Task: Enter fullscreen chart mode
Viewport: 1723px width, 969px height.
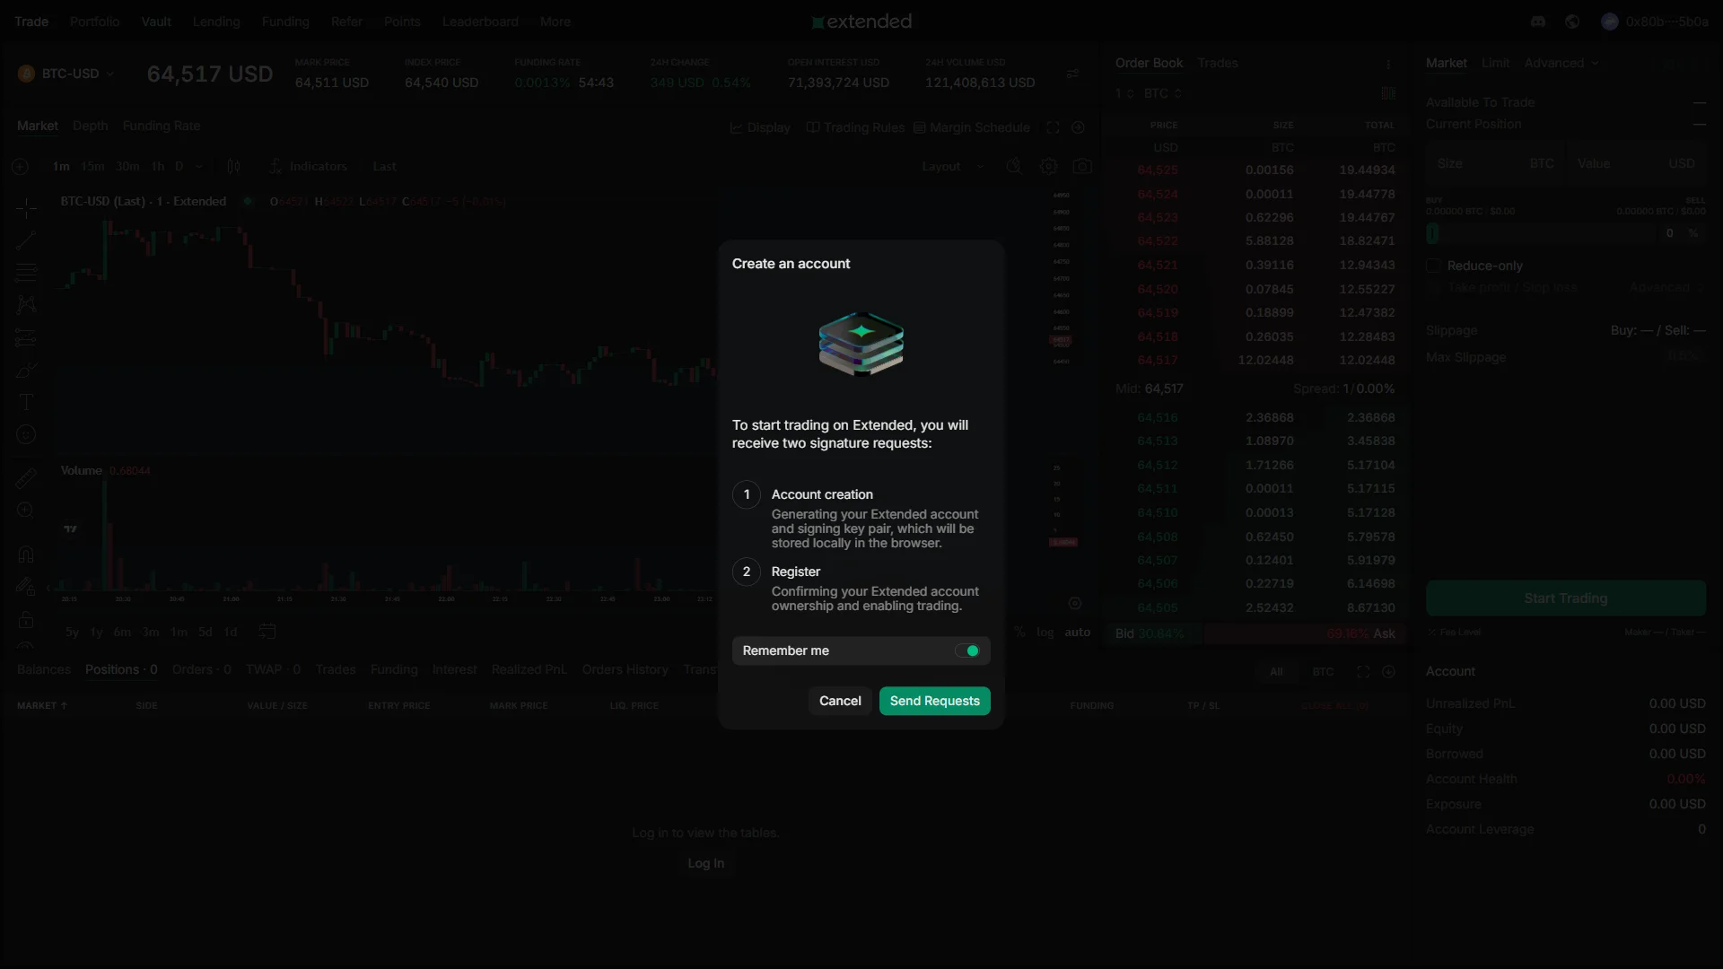Action: (1054, 127)
